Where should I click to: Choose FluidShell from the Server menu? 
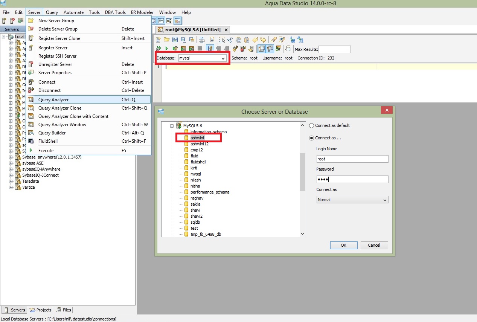point(88,141)
